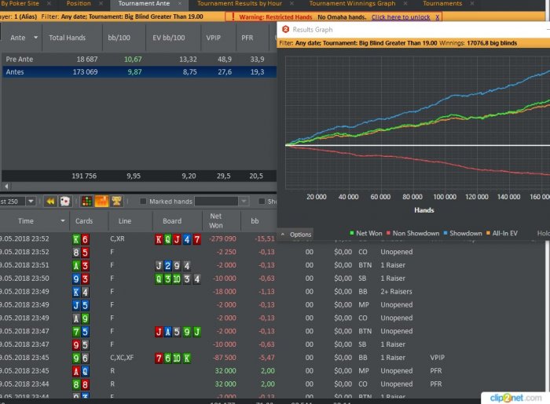Screen dimensions: 550x404
Task: Click the 'Click here to unlock' link
Action: pos(400,16)
